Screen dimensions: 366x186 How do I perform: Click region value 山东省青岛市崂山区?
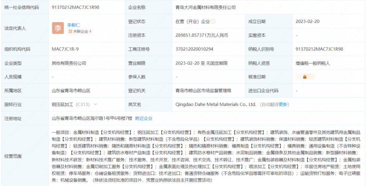coord(71,91)
